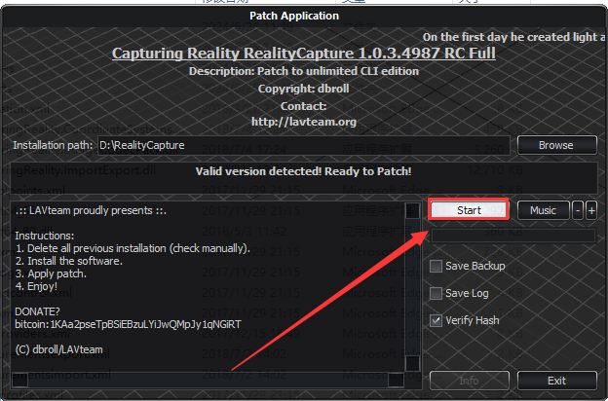Click 'Description: Patch to unlimited CLI edition' text

[x=304, y=71]
